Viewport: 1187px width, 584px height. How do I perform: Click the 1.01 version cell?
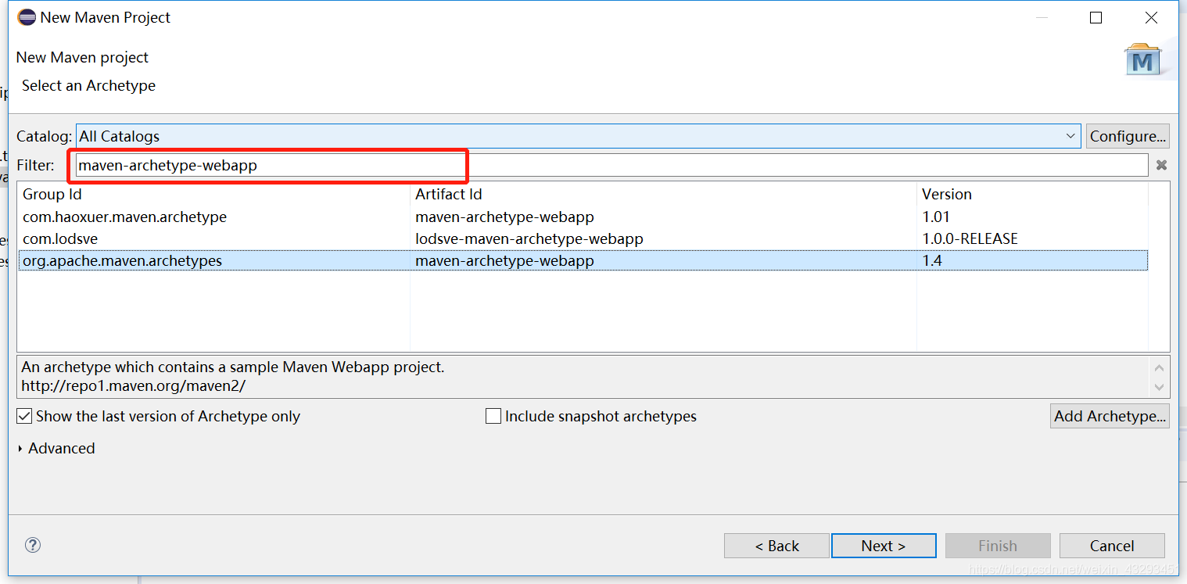[x=936, y=217]
